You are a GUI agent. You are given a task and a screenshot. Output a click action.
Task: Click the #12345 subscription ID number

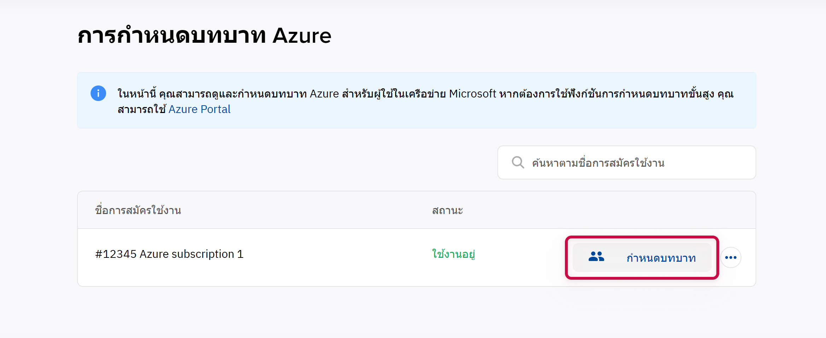(116, 254)
